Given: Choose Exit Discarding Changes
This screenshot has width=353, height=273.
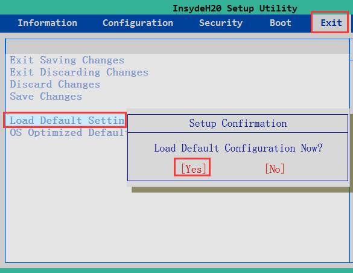Looking at the screenshot, I should pyautogui.click(x=79, y=72).
